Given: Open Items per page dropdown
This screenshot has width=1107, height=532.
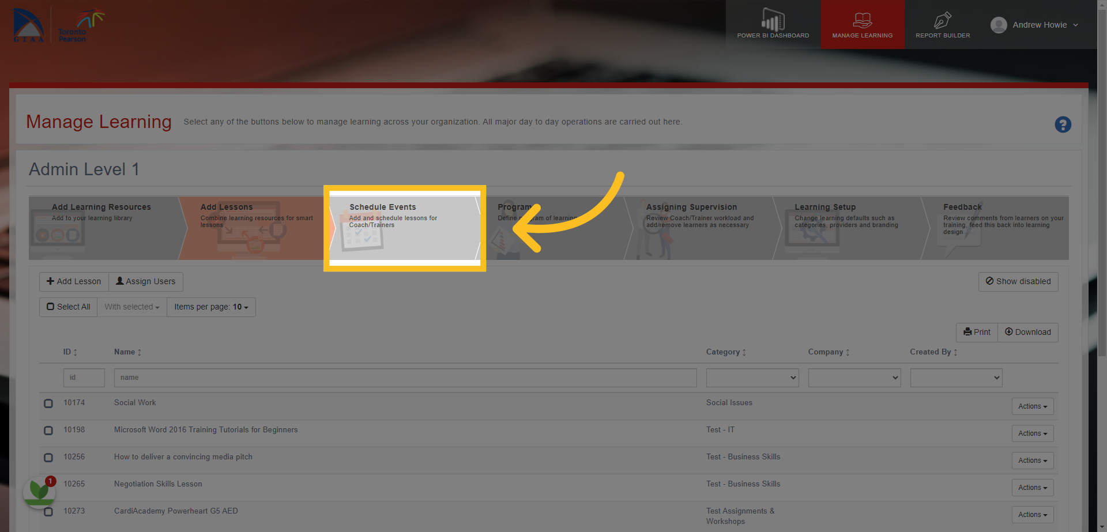Looking at the screenshot, I should coord(211,307).
